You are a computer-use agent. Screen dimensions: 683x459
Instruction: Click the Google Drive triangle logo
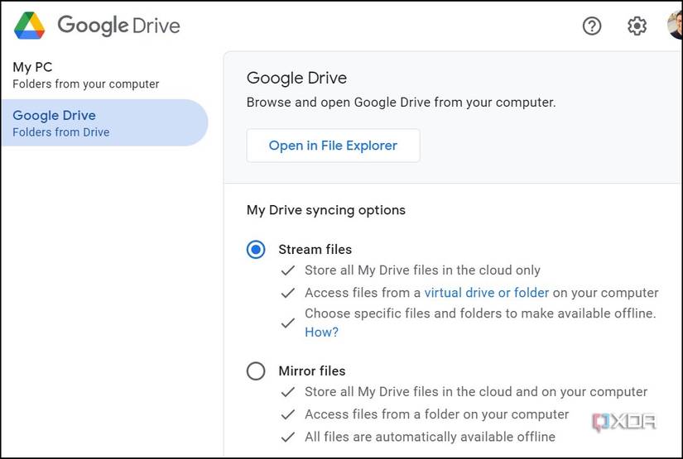[x=30, y=26]
